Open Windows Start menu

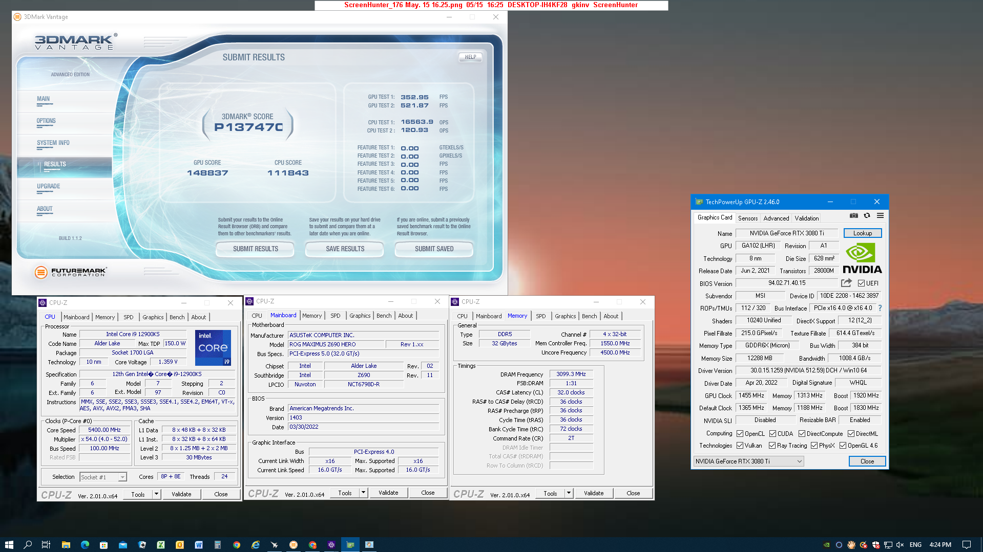(x=9, y=545)
